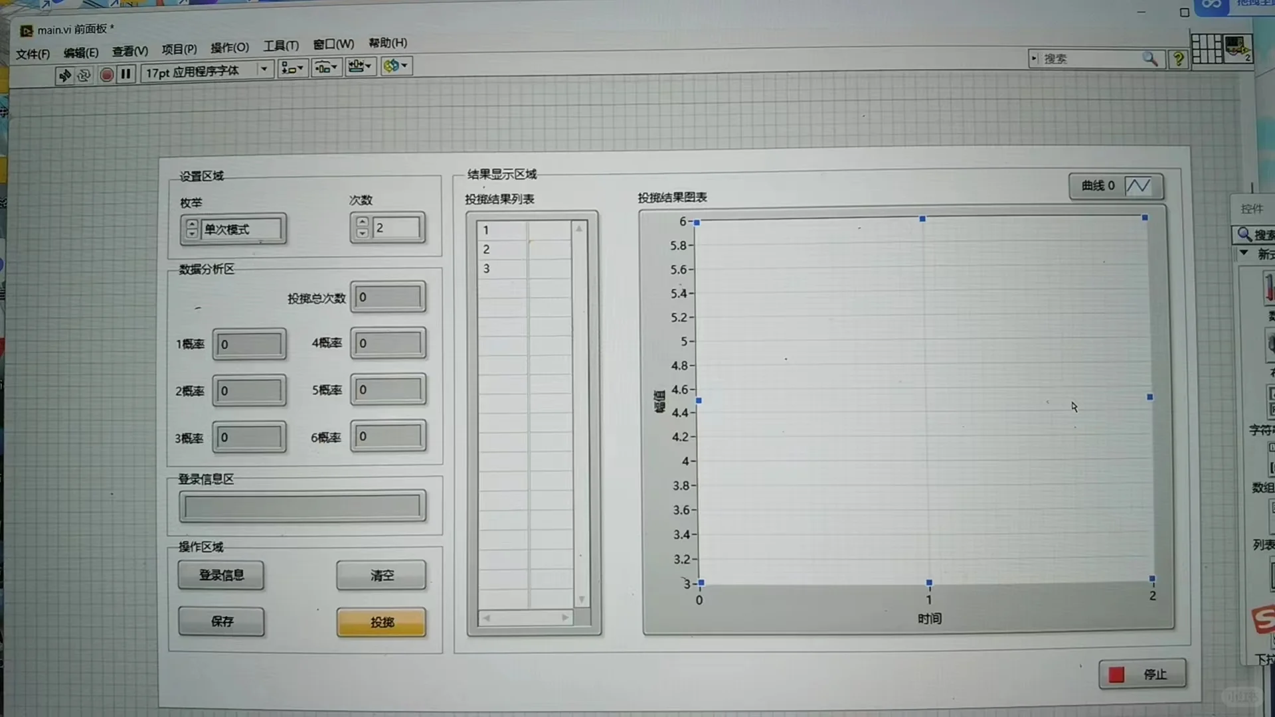1275x717 pixels.
Task: Open the 工具(T) menu
Action: 280,45
